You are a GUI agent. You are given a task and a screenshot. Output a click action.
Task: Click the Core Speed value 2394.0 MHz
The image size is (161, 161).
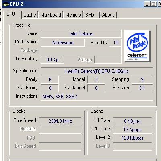coord(60,121)
